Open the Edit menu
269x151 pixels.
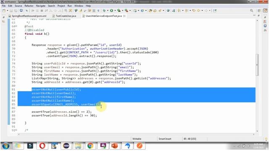[10, 6]
